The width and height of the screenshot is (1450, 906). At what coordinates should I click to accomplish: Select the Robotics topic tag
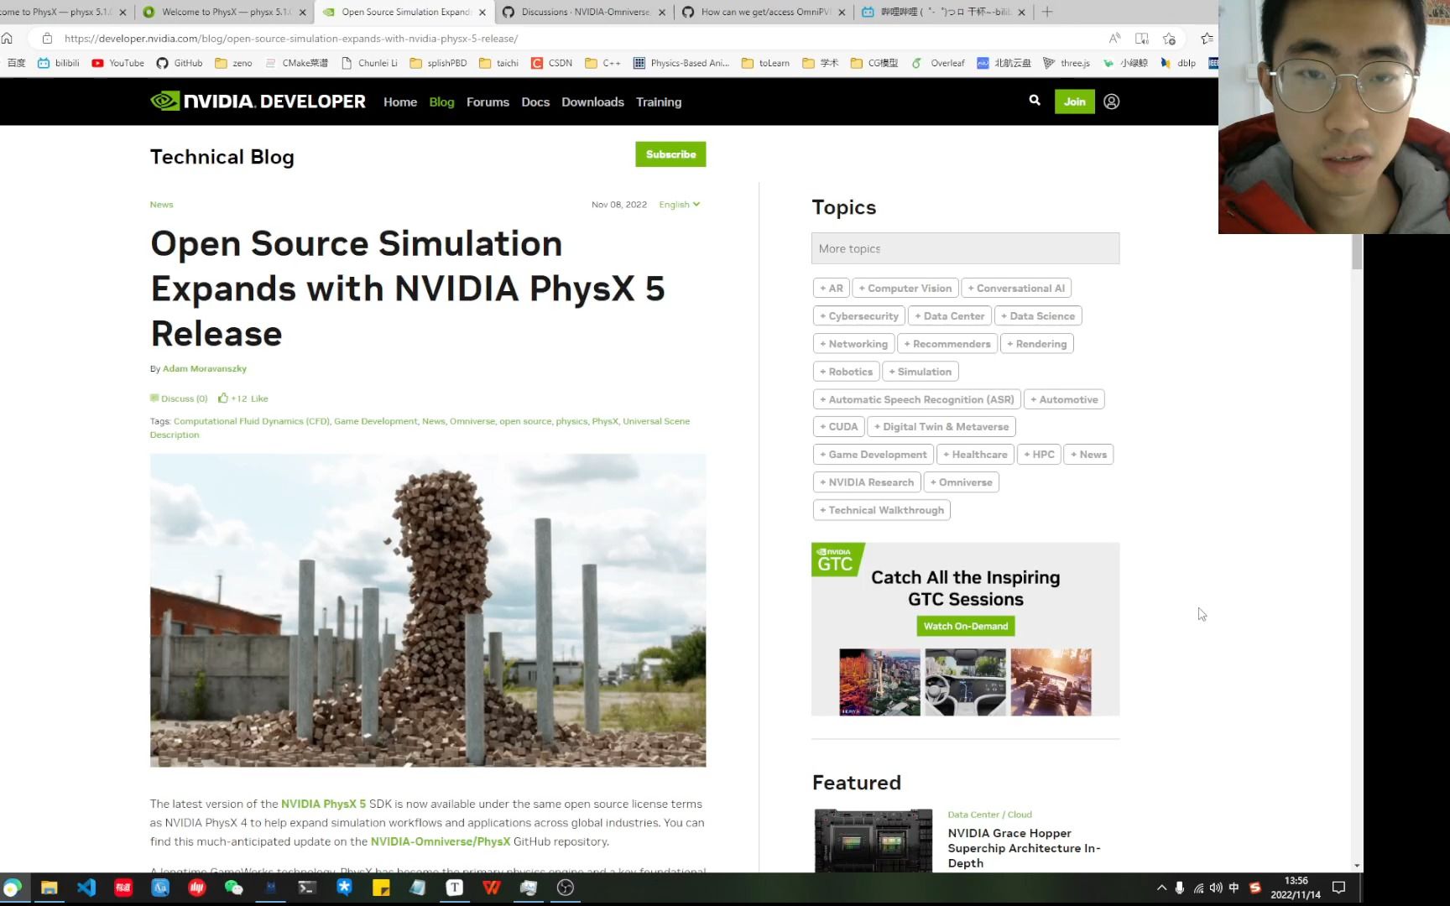[847, 372]
